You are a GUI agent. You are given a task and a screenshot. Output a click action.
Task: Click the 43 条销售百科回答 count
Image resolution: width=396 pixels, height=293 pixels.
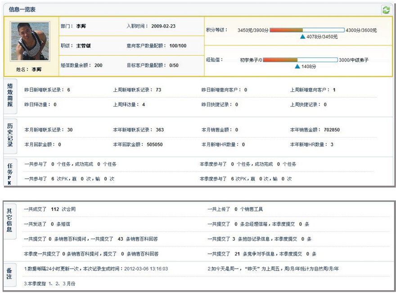tap(120, 239)
